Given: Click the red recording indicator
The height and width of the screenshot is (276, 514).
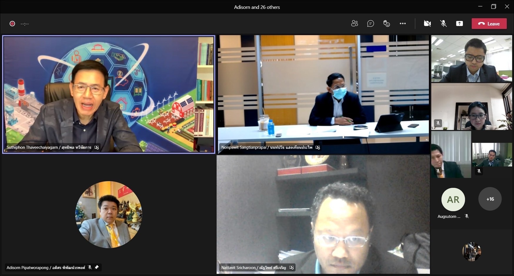Looking at the screenshot, I should click(12, 24).
